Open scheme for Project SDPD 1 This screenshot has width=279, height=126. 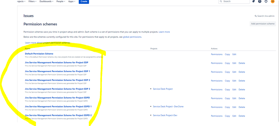pos(58,107)
